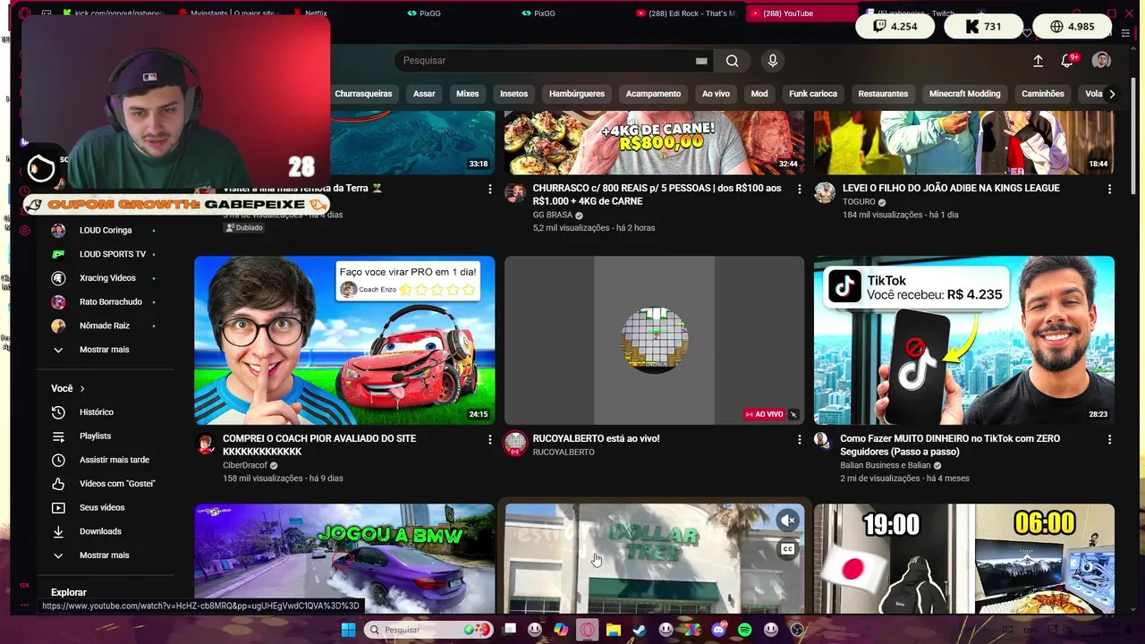
Task: Open YouTube notifications bell
Action: tap(1067, 61)
